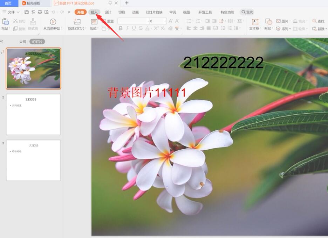Decrease font size with smaller A icon
This screenshot has width=328, height=238.
pos(177,21)
